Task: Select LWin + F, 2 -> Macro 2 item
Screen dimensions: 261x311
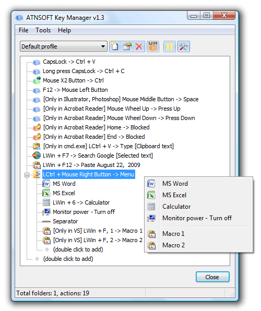Action: click(x=98, y=240)
